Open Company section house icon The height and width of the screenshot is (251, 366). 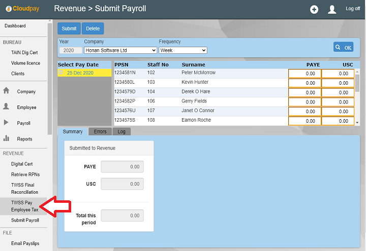tap(7, 91)
